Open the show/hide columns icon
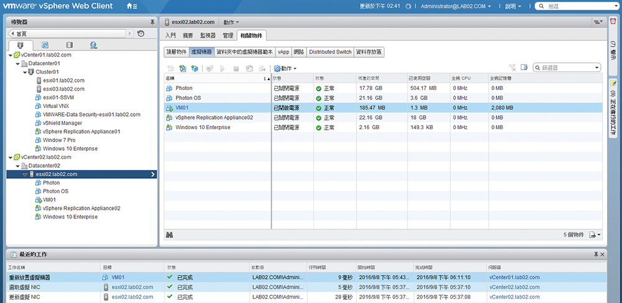622x303 pixels. click(524, 68)
